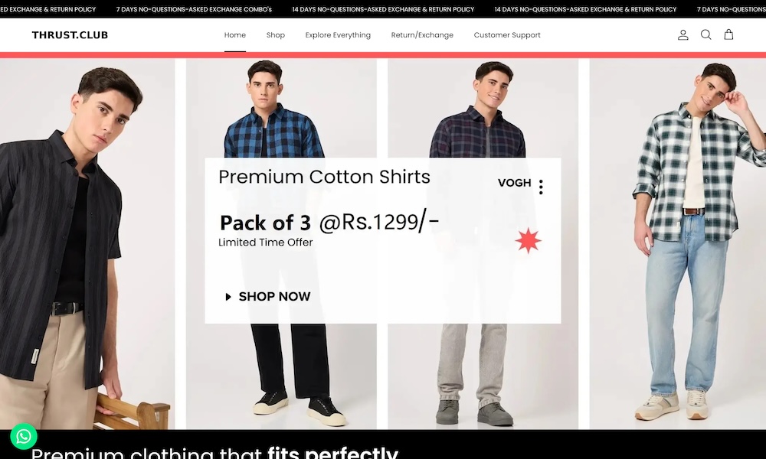Click the green white plaid shirt image

pyautogui.click(x=678, y=244)
